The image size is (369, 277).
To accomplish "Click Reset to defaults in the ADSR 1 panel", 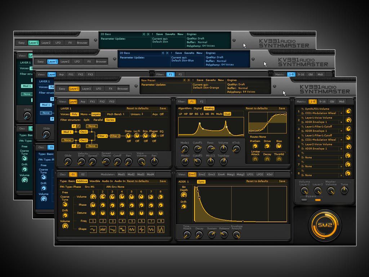I will (257, 181).
